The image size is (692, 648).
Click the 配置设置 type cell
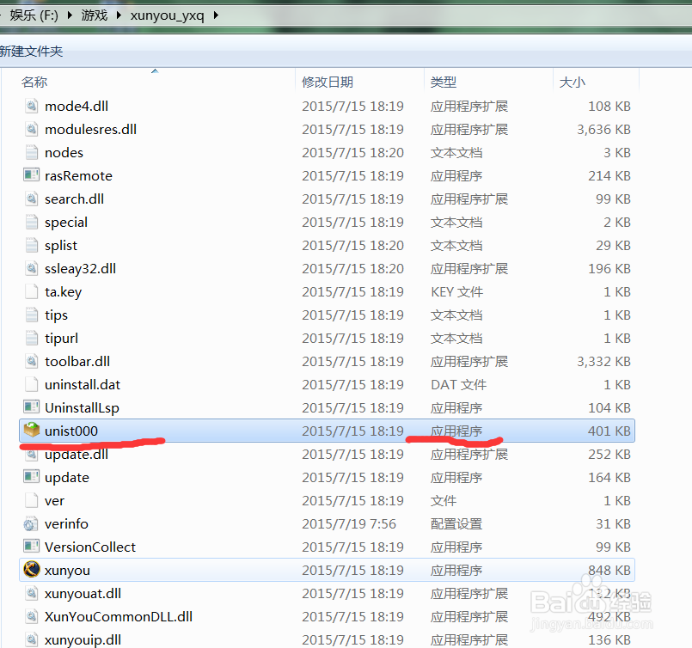(x=456, y=524)
